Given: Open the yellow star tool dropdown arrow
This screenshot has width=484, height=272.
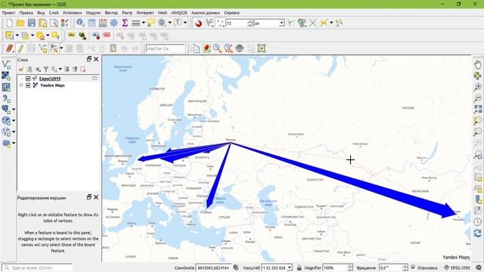Looking at the screenshot, I should click(331, 23).
